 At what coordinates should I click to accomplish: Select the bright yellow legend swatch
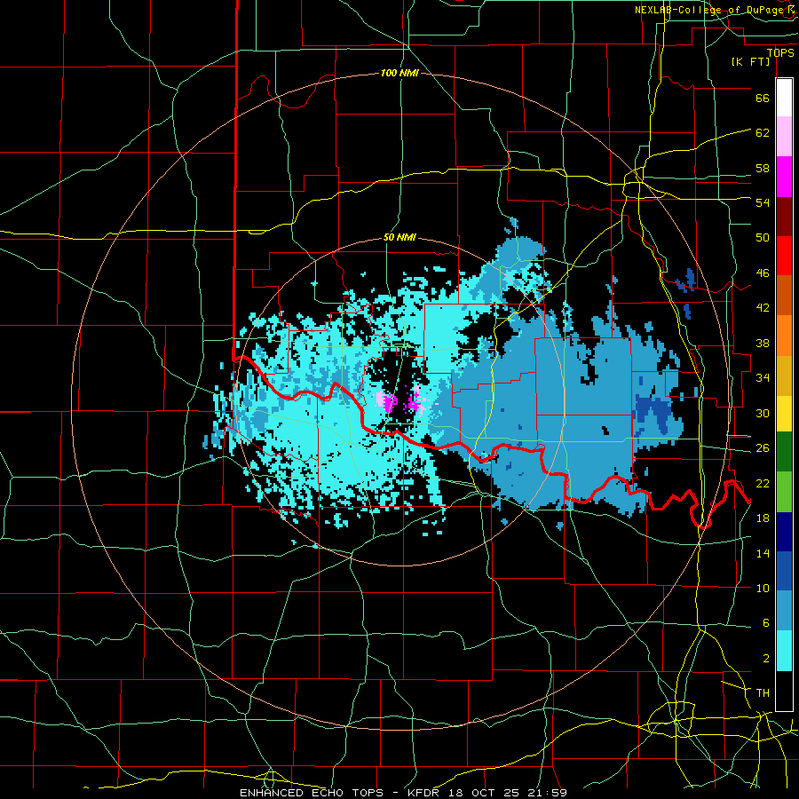pyautogui.click(x=784, y=414)
